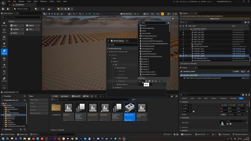251x141 pixels.
Task: Click Add component button in Details panel
Action: click(236, 71)
